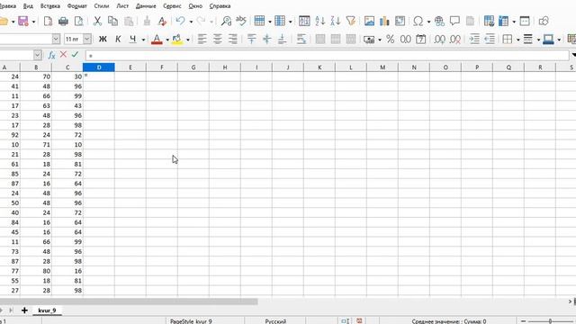The image size is (576, 324).
Task: Select column H header
Action: pyautogui.click(x=225, y=67)
